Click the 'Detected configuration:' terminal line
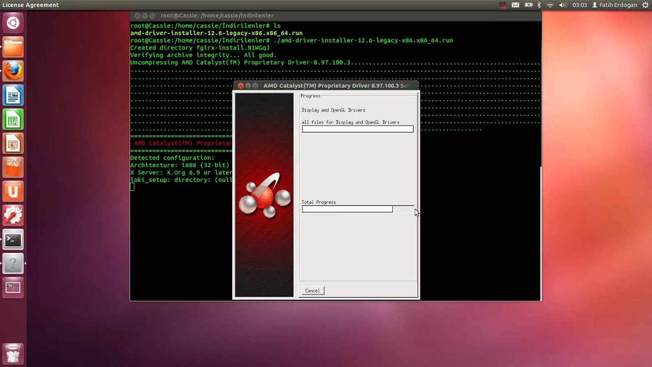The image size is (652, 367). click(172, 158)
